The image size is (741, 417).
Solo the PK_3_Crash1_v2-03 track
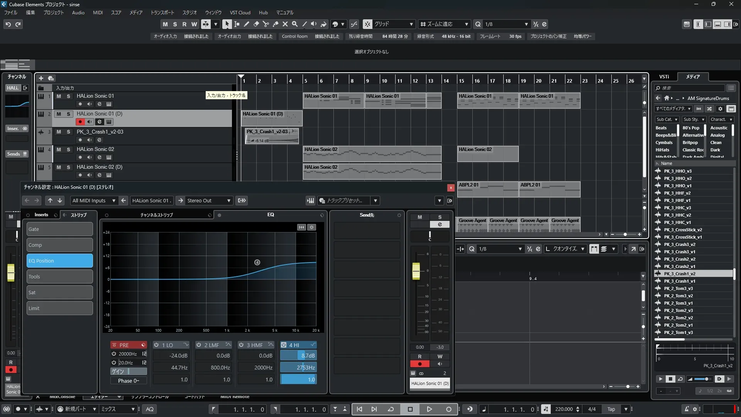68,132
